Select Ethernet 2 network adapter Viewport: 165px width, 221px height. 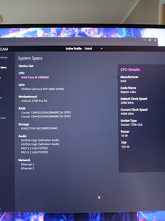click(x=28, y=168)
